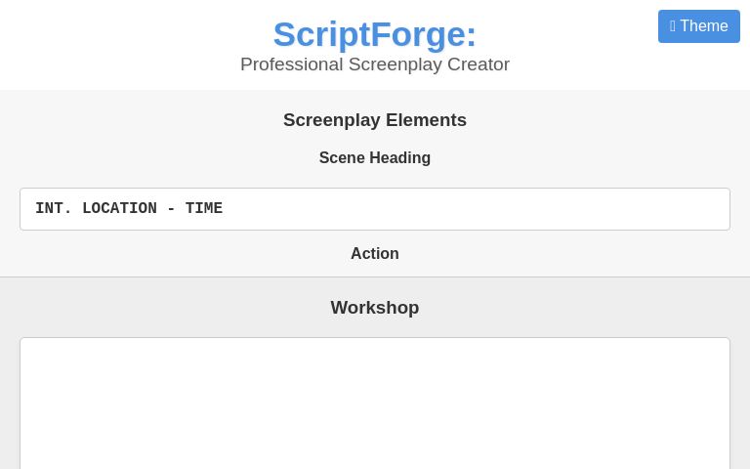Click inside the Workshop writing area
Screen dimensions: 750x469
(x=375, y=405)
